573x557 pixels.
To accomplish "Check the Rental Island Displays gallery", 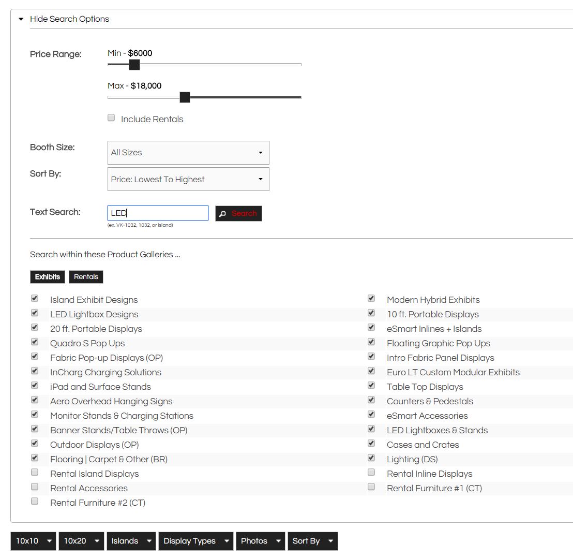I will click(35, 472).
